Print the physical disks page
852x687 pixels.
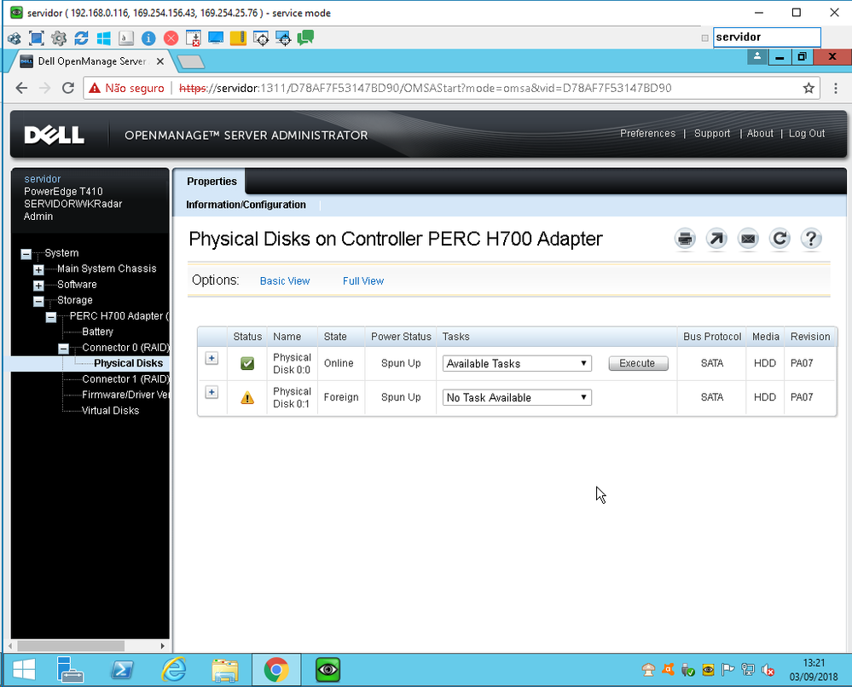point(685,239)
